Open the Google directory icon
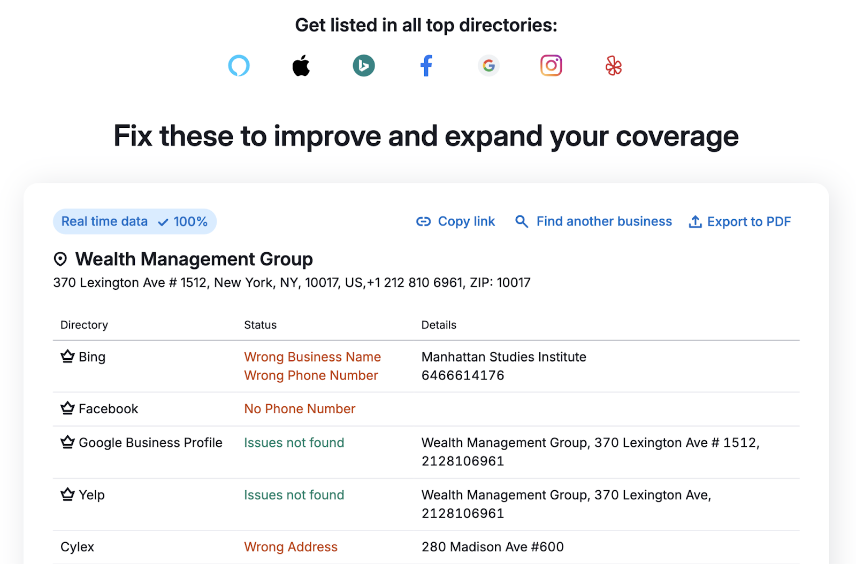The image size is (856, 564). click(488, 66)
